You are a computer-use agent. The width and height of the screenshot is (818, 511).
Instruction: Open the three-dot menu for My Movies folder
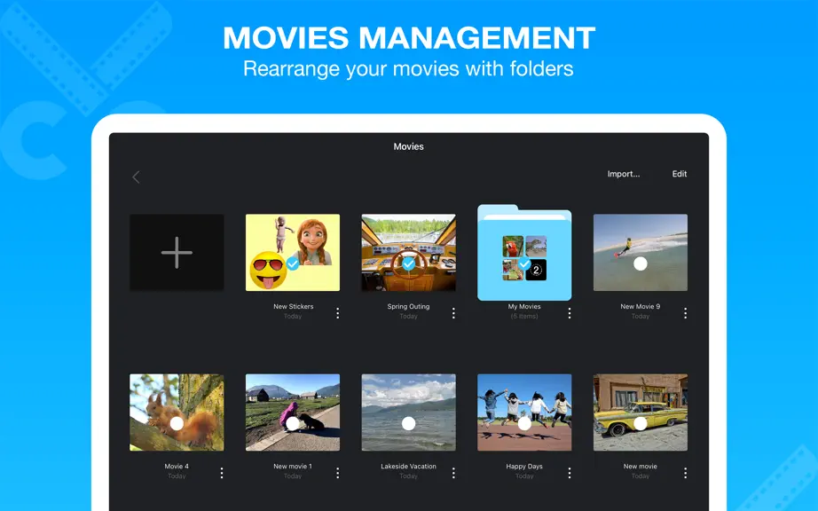tap(570, 313)
